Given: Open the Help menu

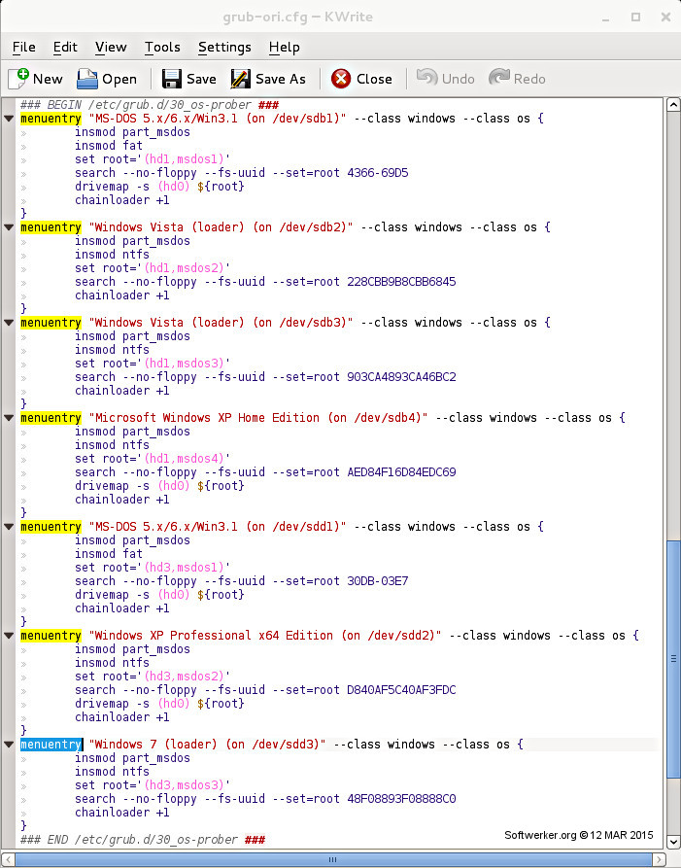Looking at the screenshot, I should coord(284,47).
